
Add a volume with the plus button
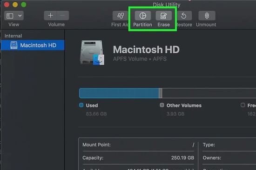click(x=50, y=16)
